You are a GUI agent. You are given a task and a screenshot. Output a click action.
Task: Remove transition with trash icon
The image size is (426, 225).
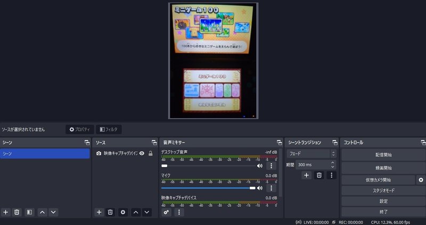[x=319, y=176]
